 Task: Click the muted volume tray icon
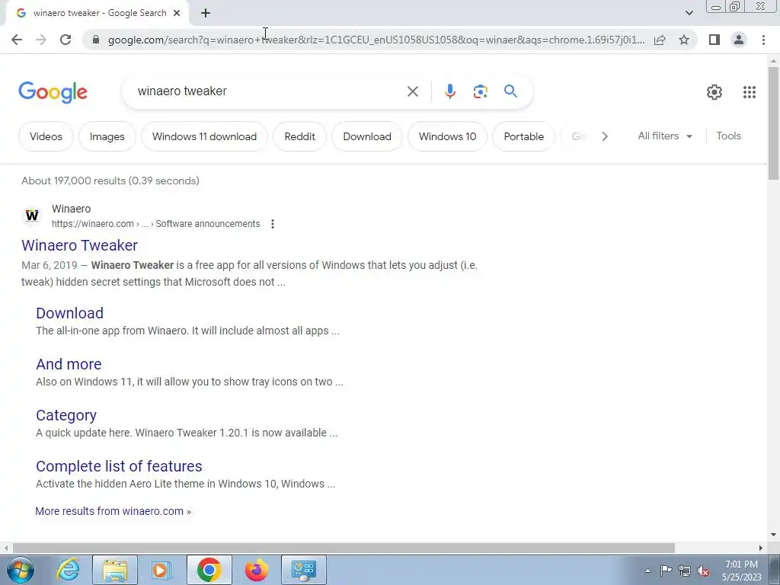(x=703, y=571)
